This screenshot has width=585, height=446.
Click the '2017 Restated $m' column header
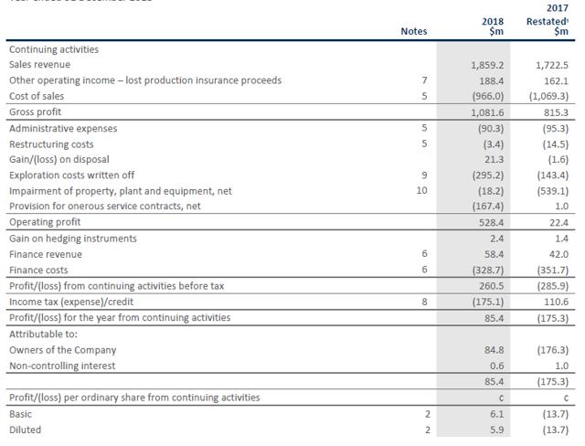pos(548,22)
